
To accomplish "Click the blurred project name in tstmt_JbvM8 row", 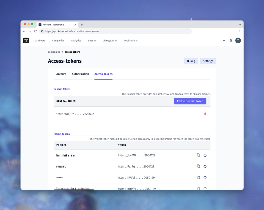I will coord(66,155).
